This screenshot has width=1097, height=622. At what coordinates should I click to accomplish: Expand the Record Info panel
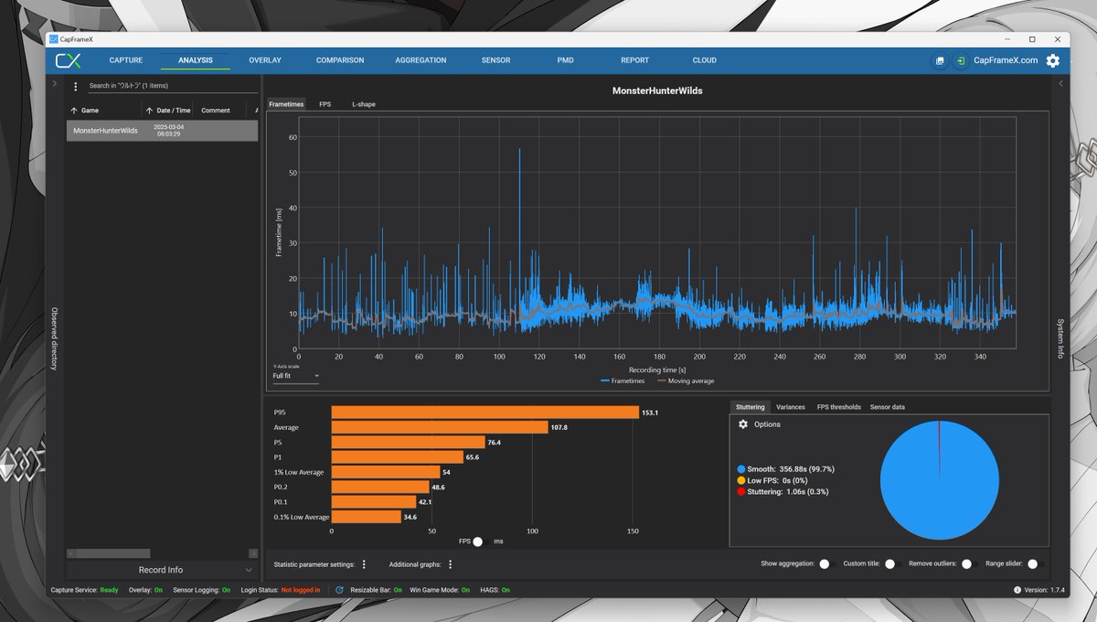coord(161,570)
